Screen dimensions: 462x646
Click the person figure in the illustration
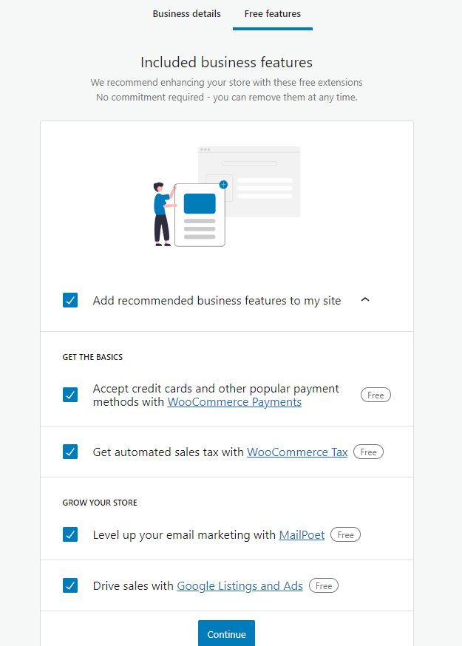164,214
